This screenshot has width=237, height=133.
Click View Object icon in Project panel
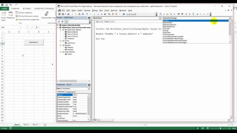(62, 21)
